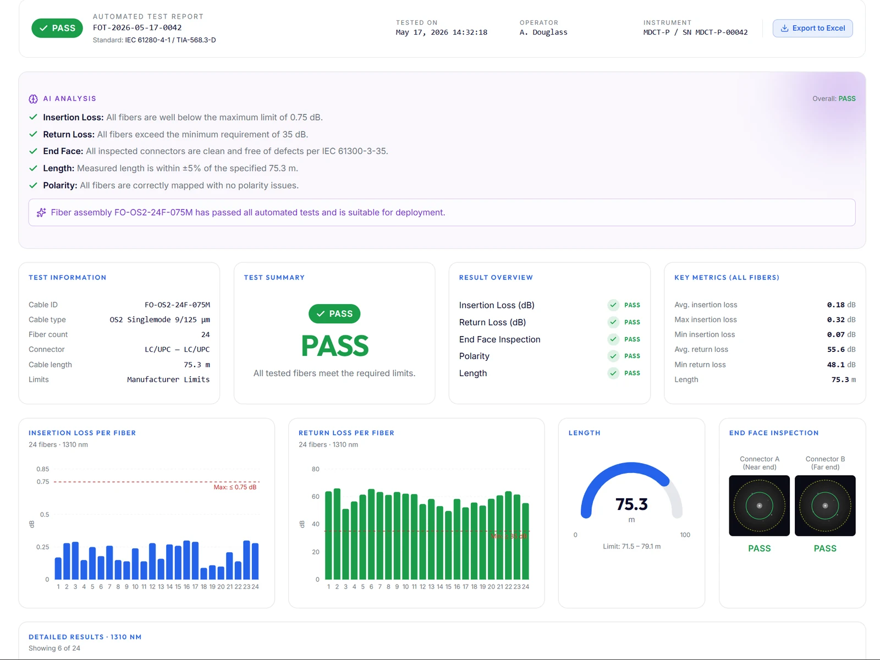This screenshot has height=660, width=880.
Task: Click the green PASS badge in header
Action: pyautogui.click(x=57, y=28)
